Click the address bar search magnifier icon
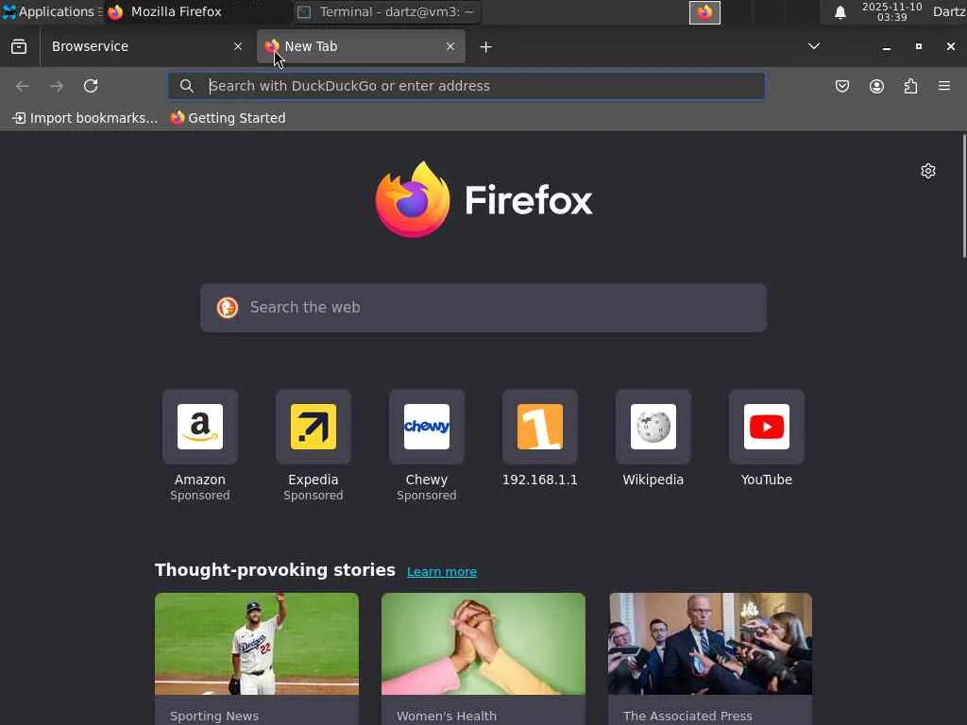Viewport: 967px width, 725px height. click(187, 86)
